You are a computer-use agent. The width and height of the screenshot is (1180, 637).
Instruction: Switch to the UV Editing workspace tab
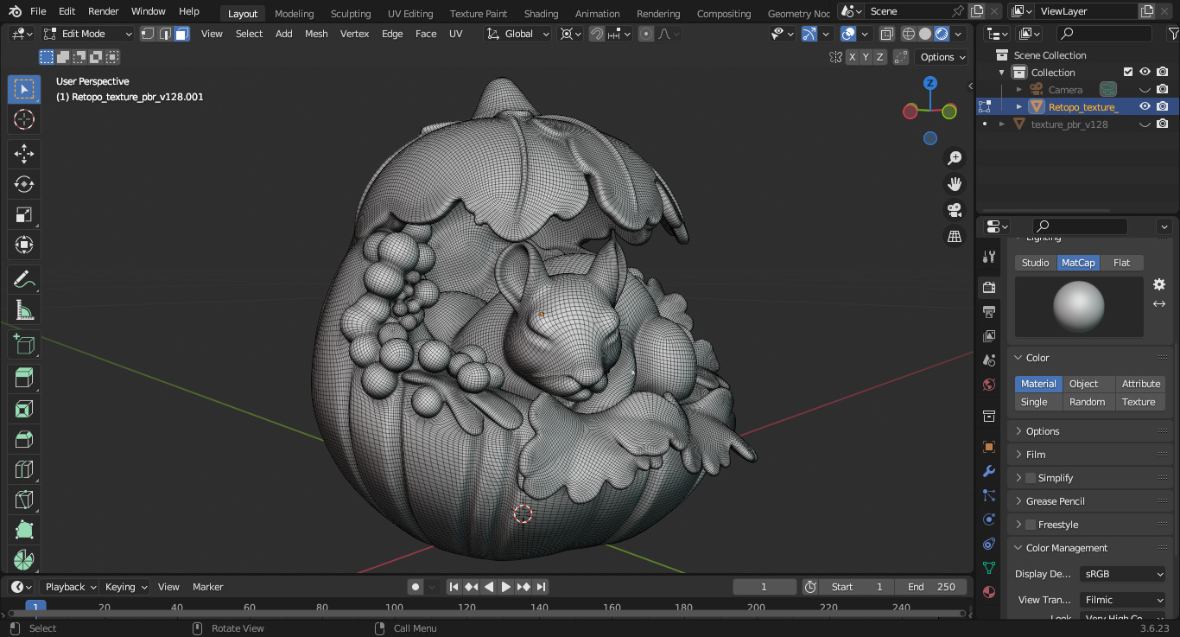[x=410, y=13]
